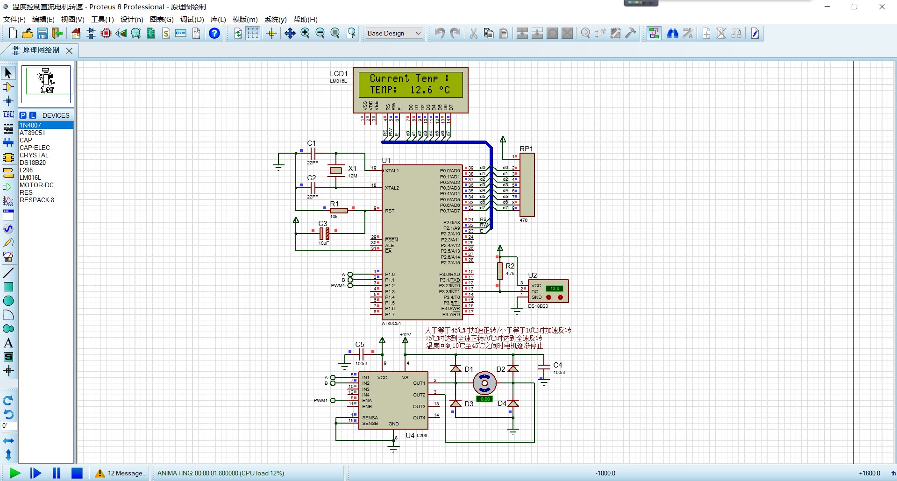
Task: Open the 文件(F) menu
Action: coord(14,19)
